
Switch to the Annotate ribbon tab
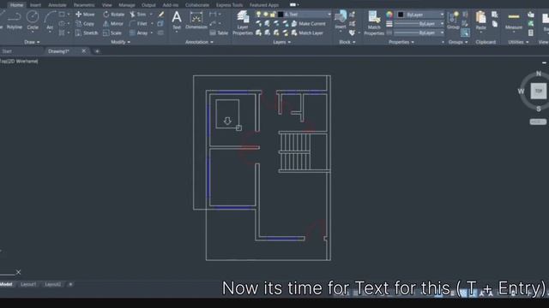(57, 5)
